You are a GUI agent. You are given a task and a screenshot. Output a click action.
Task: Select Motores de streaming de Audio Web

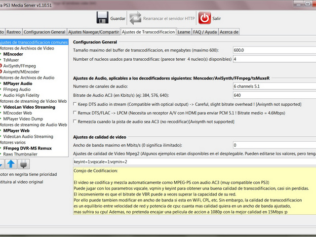[x=34, y=125]
